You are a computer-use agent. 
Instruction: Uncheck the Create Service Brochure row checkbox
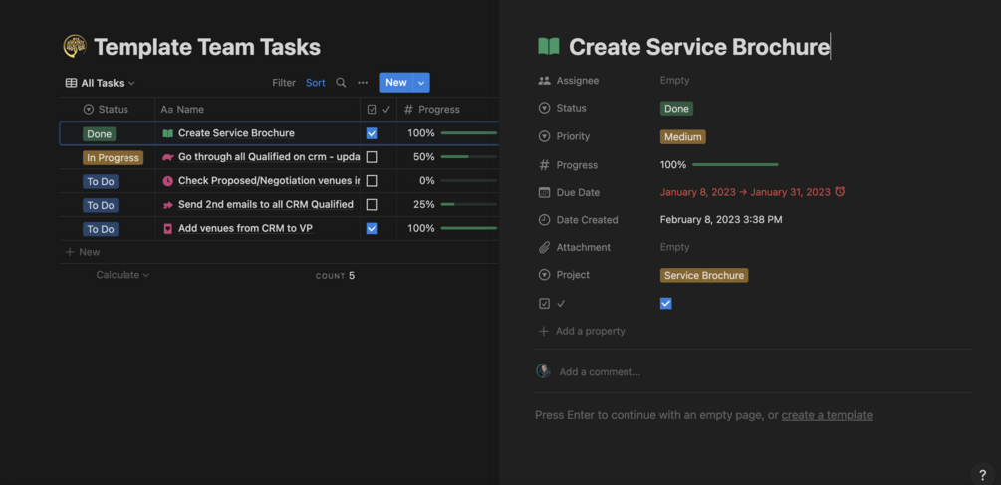coord(372,133)
